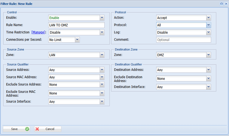Screen dimensions: 229x136
Task: Click the Save button with green check
Action: (16, 129)
